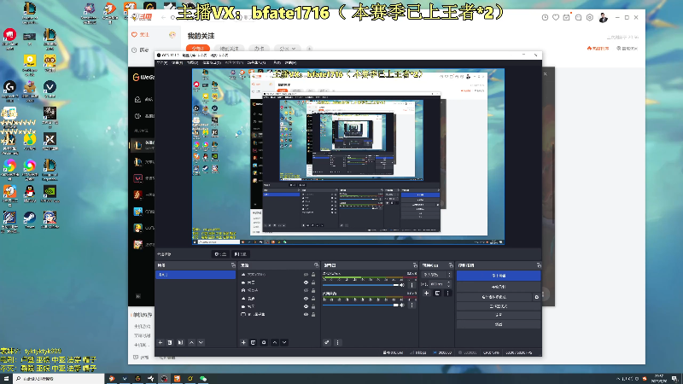Open scene filters icon in Scenes toolbar

click(180, 343)
